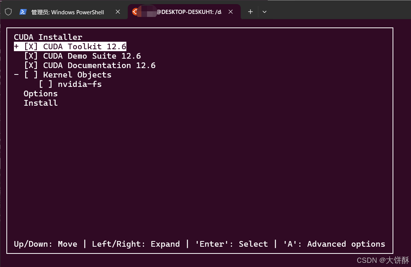The width and height of the screenshot is (411, 267).
Task: Close the DESKTOP-DE5KUH1 Ubuntu tab
Action: pos(231,12)
